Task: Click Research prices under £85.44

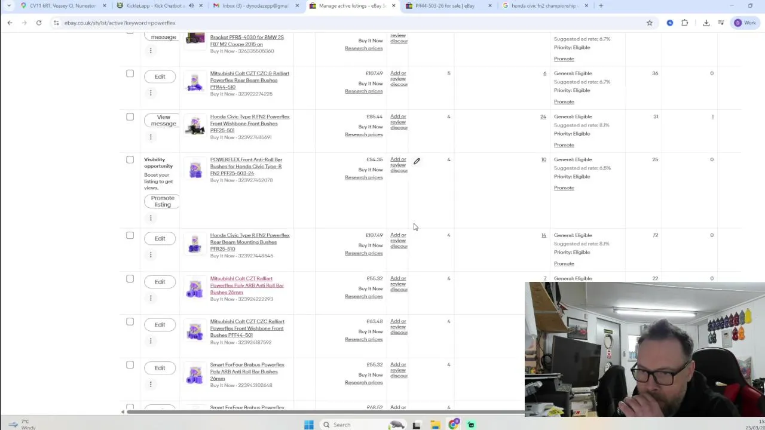Action: point(363,134)
